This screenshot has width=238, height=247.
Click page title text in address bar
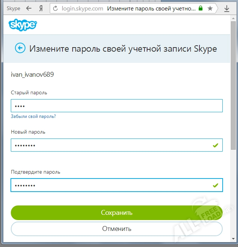coord(151,8)
